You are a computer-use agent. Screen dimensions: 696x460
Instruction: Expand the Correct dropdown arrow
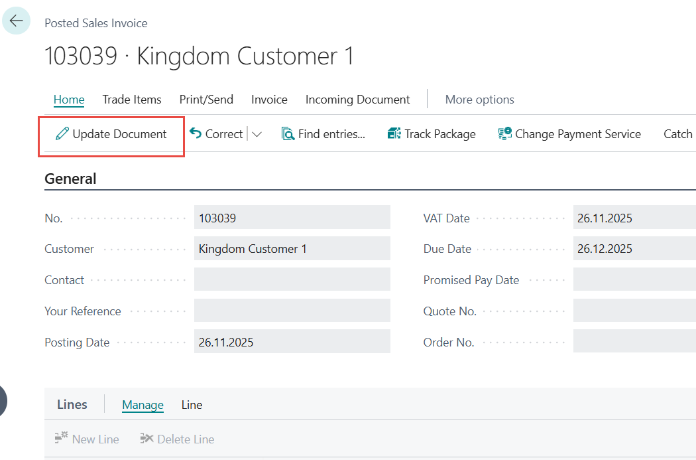coord(257,134)
